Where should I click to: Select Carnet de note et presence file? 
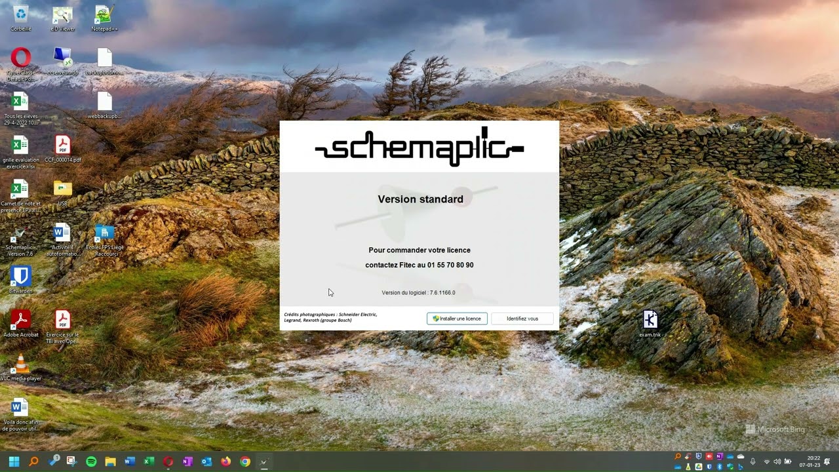tap(20, 196)
